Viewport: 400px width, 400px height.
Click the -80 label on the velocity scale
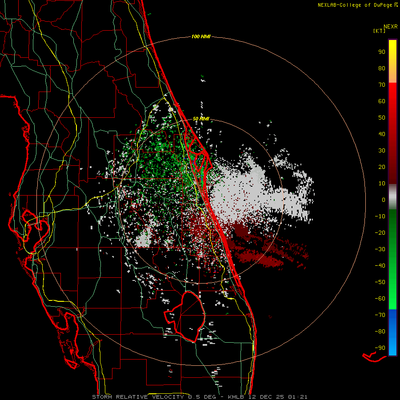380,332
